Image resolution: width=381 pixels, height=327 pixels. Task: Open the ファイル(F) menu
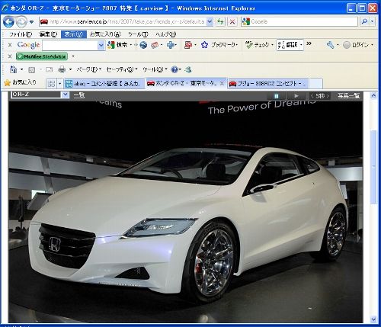pyautogui.click(x=21, y=34)
